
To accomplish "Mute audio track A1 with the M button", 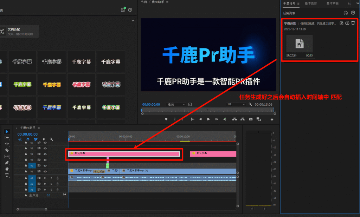I will pos(45,178).
